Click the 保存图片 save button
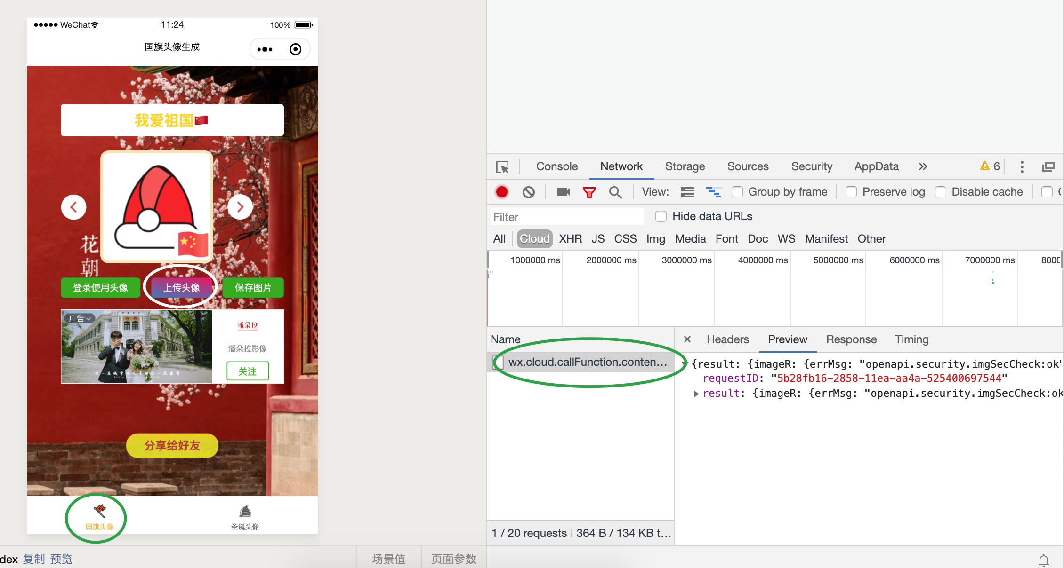The height and width of the screenshot is (568, 1064). click(253, 287)
